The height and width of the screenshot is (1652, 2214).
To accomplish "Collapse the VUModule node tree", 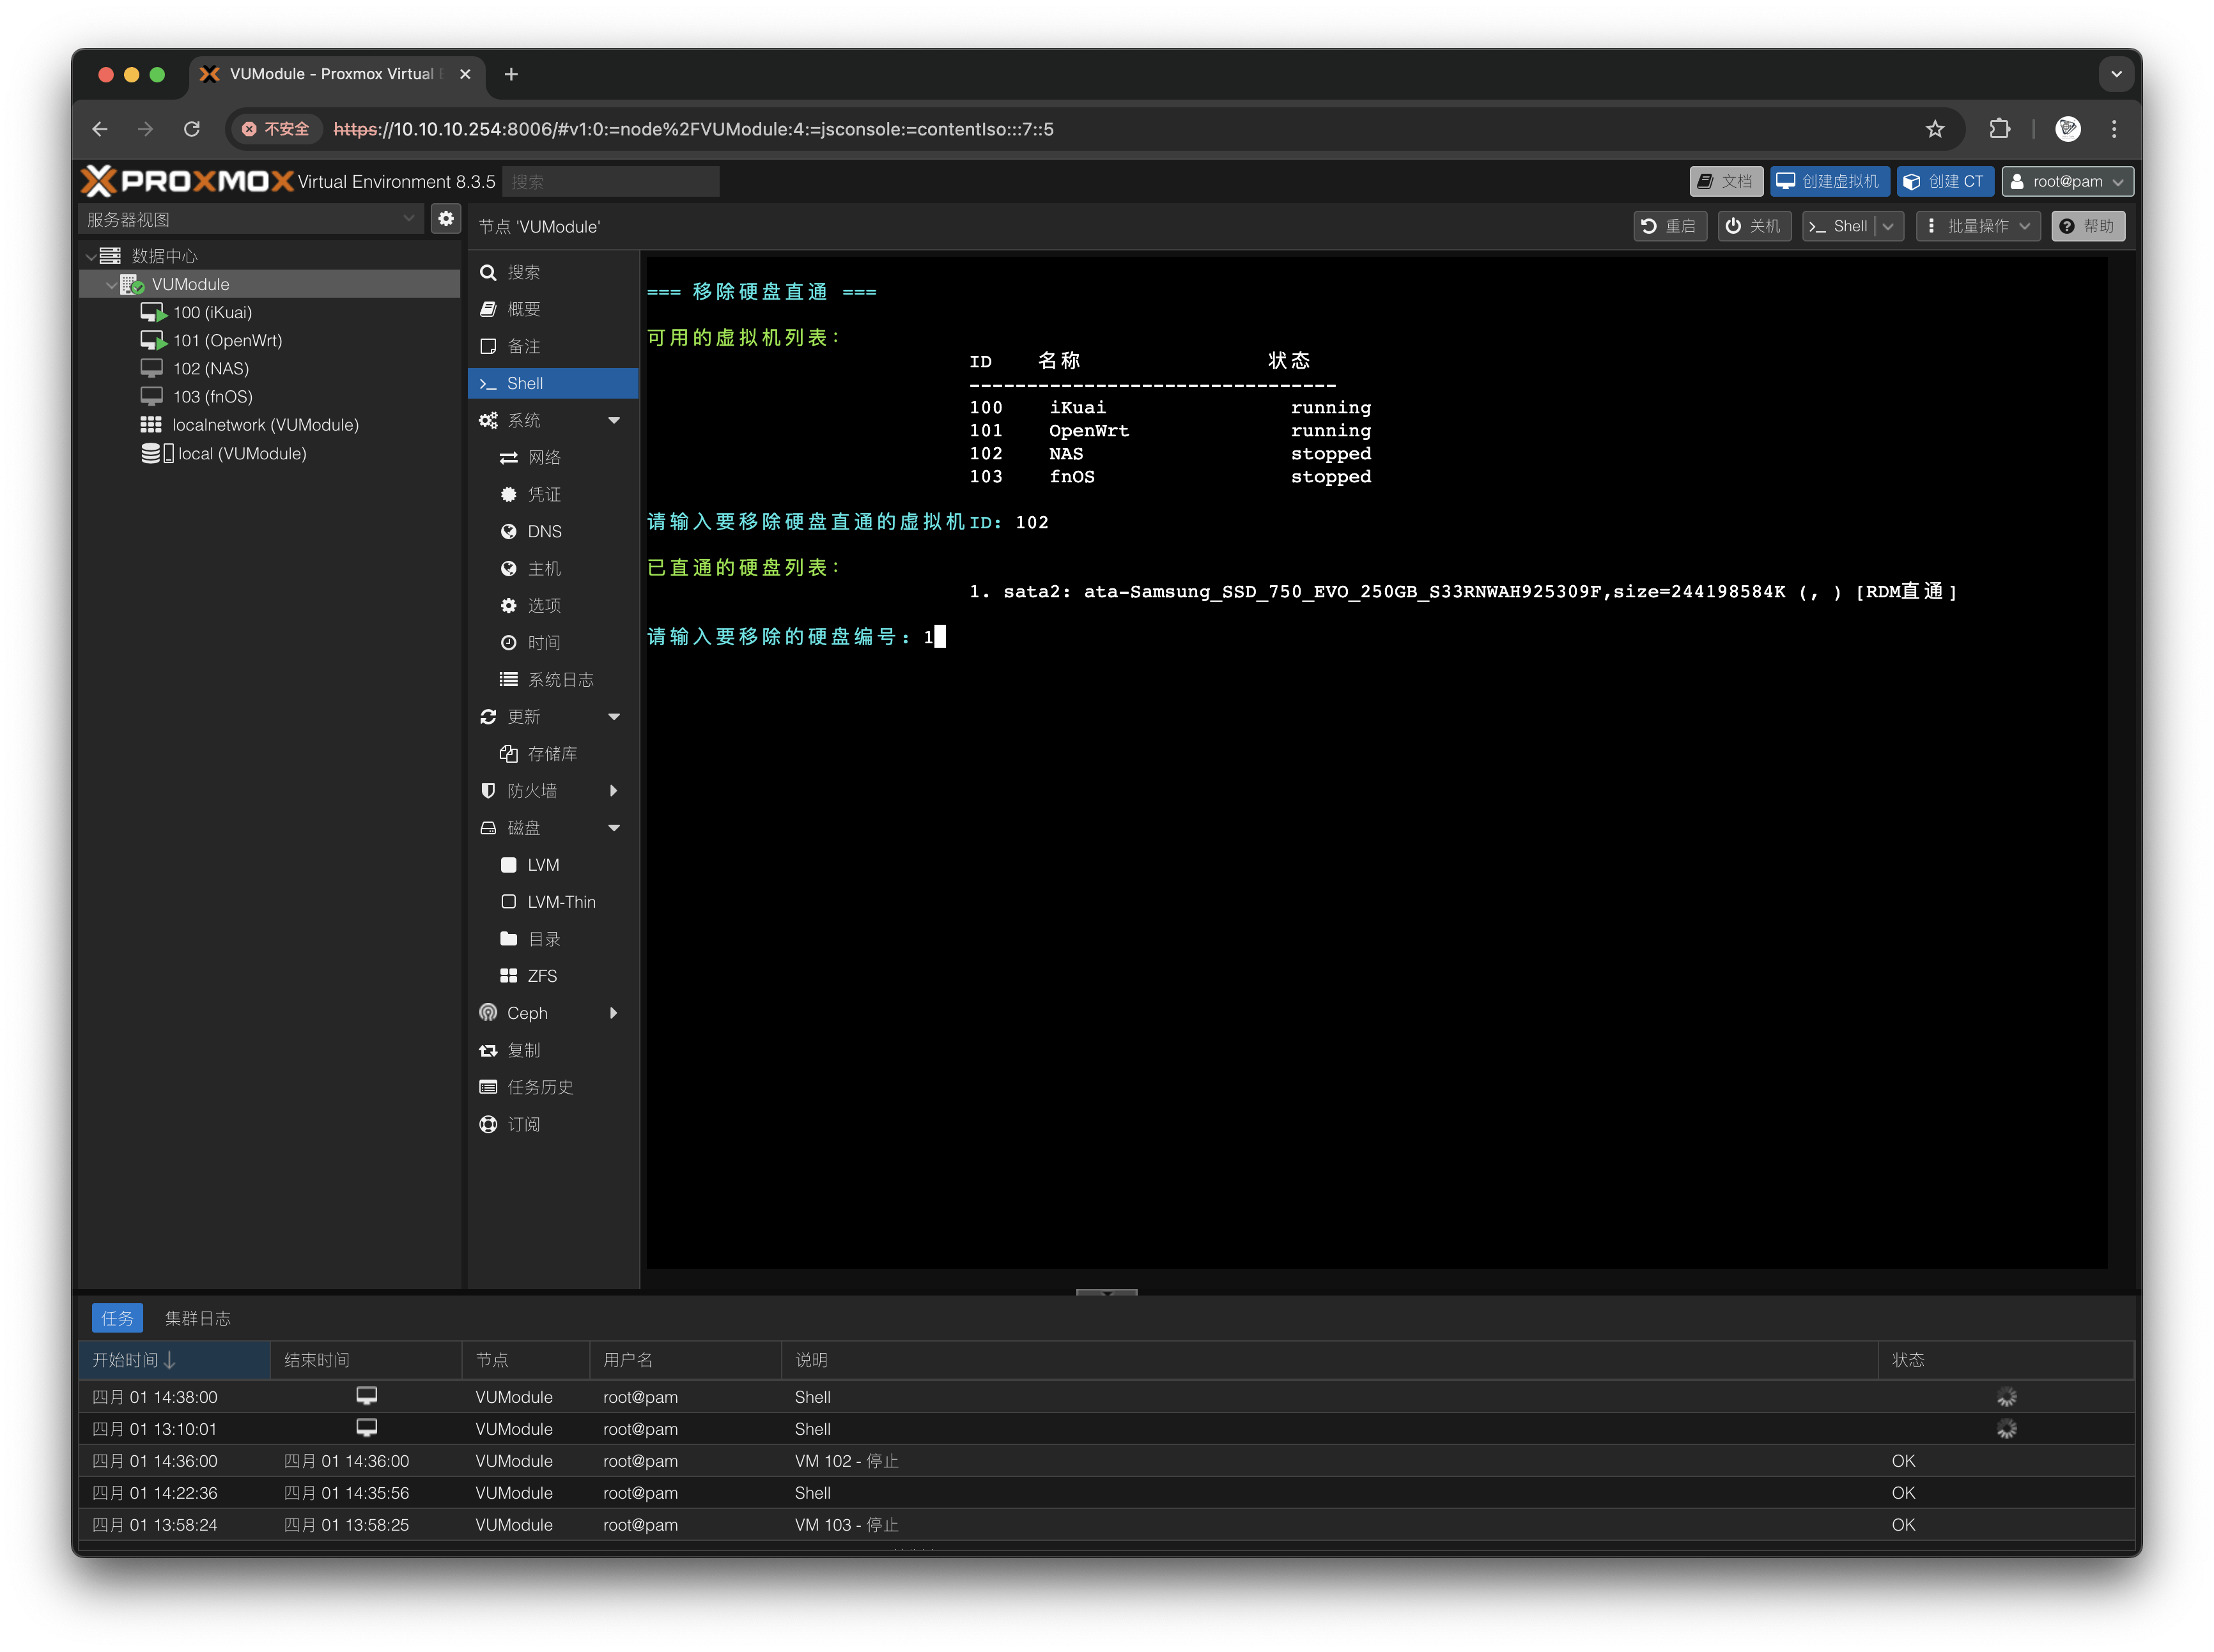I will tap(111, 285).
